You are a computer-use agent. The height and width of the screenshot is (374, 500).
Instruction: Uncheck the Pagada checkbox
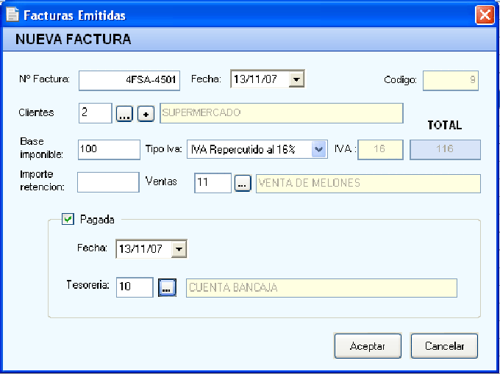[68, 218]
